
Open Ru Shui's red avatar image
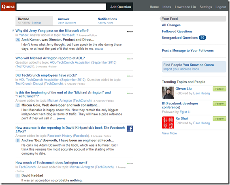[168, 123]
